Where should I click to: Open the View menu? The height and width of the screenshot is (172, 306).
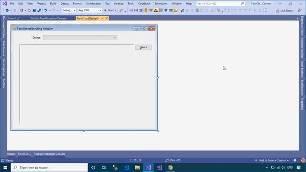[x=30, y=3]
